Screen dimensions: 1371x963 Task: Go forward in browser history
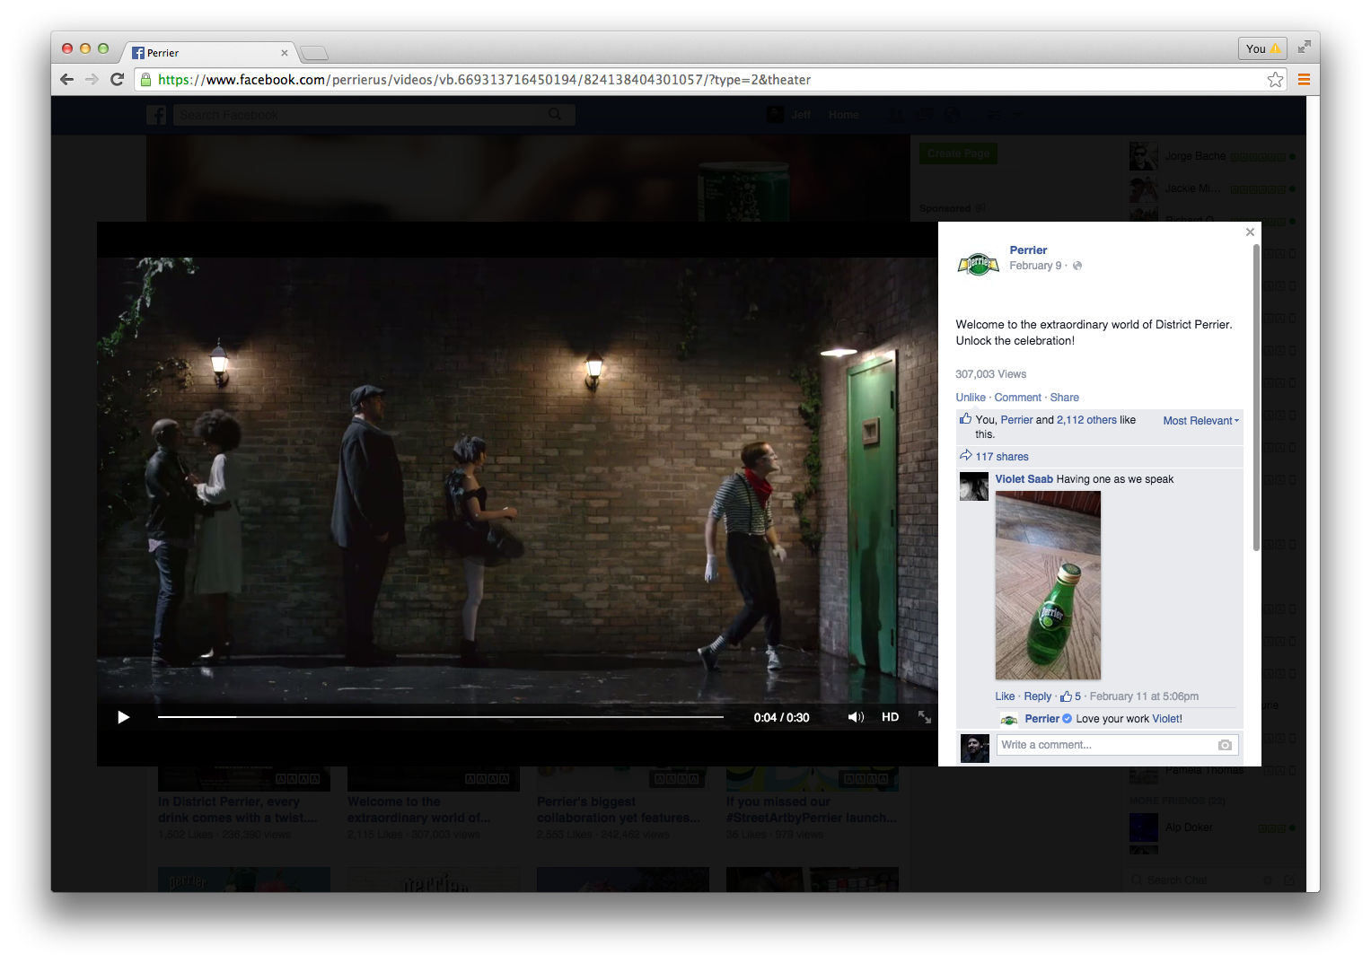[92, 80]
